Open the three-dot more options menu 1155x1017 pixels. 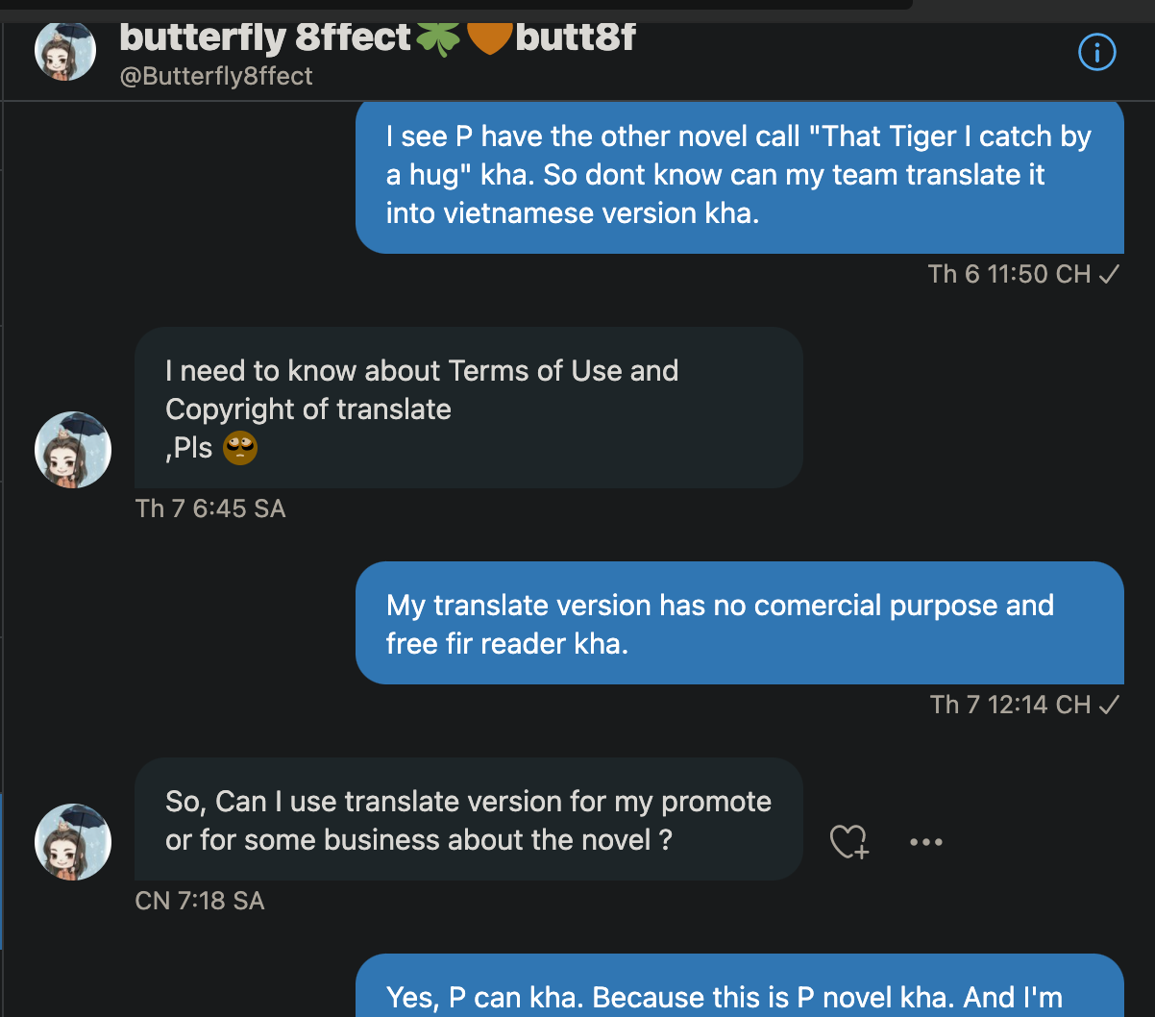pyautogui.click(x=925, y=842)
